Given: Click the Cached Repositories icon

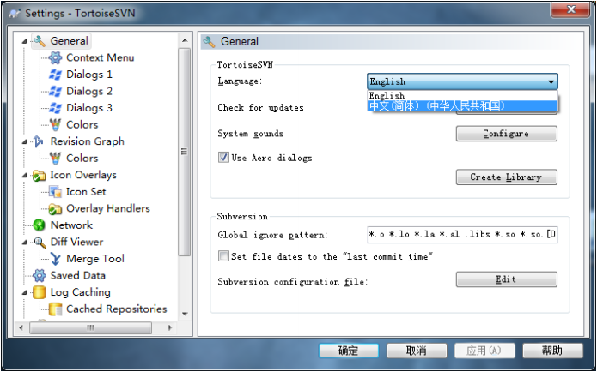Looking at the screenshot, I should tap(55, 309).
